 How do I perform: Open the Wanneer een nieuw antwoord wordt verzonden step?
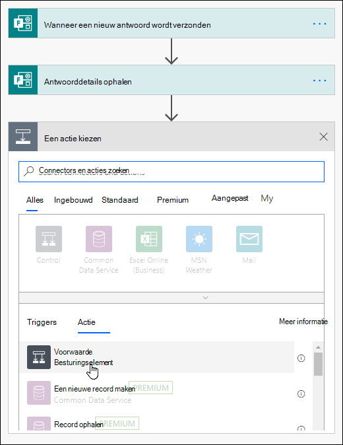tap(171, 23)
